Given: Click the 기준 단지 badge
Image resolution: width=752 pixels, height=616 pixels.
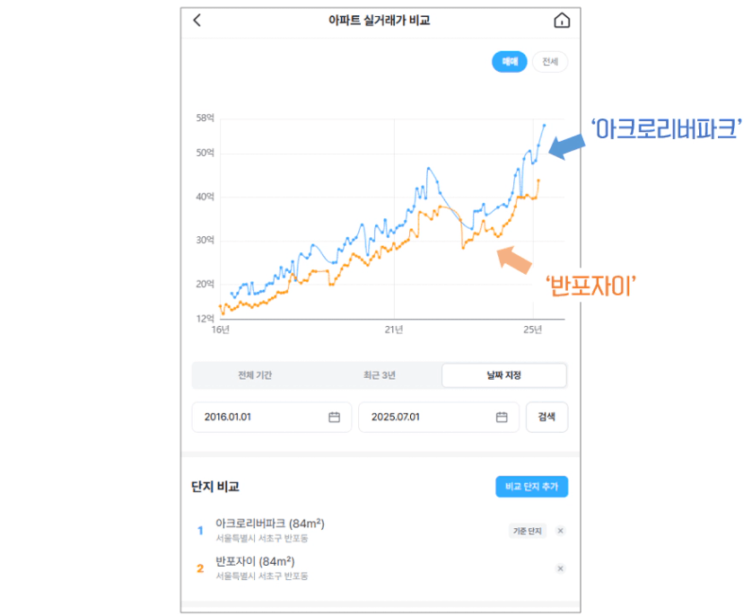Looking at the screenshot, I should pos(527,531).
